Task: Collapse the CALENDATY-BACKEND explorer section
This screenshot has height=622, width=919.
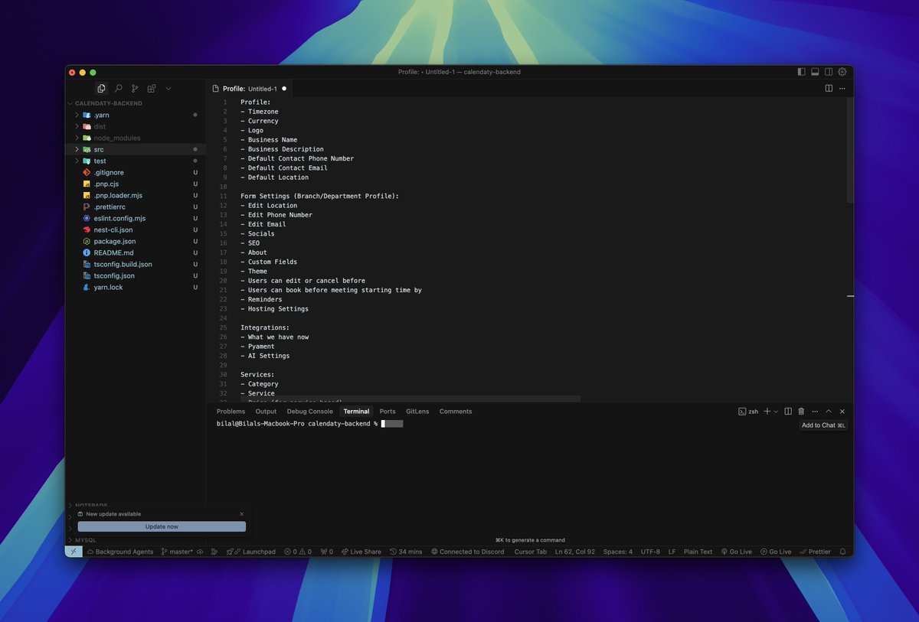Action: (x=109, y=103)
